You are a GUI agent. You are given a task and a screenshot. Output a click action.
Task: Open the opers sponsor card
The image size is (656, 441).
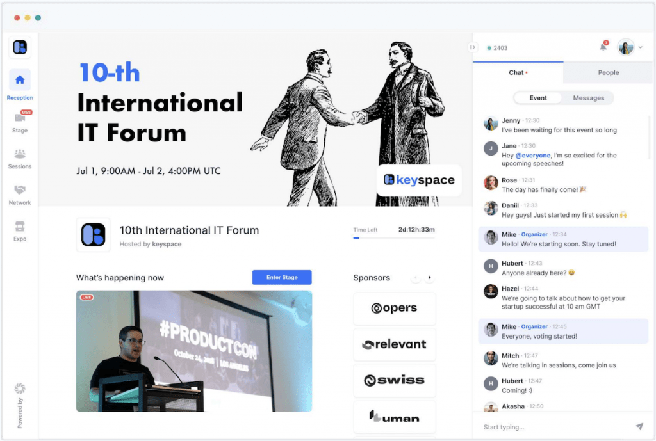394,309
